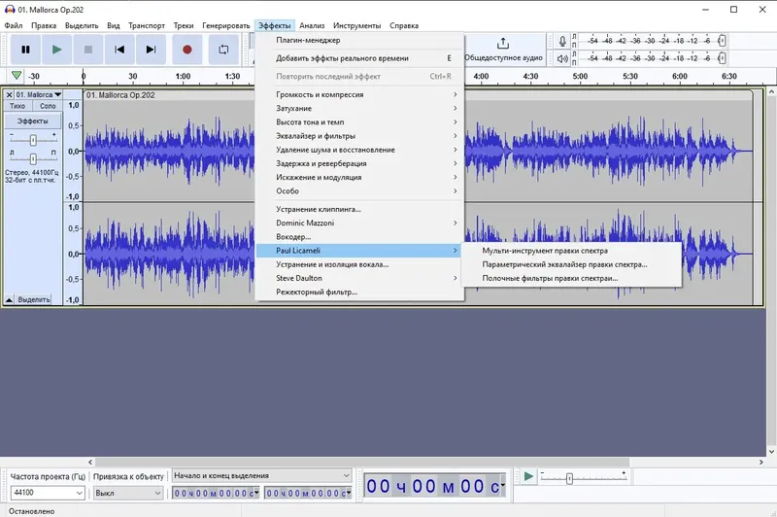Image resolution: width=777 pixels, height=517 pixels.
Task: Open the Анализ menu
Action: pyautogui.click(x=312, y=26)
